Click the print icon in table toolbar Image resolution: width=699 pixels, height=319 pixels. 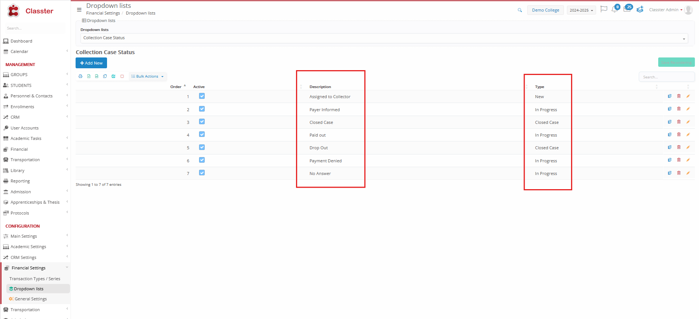(x=80, y=76)
